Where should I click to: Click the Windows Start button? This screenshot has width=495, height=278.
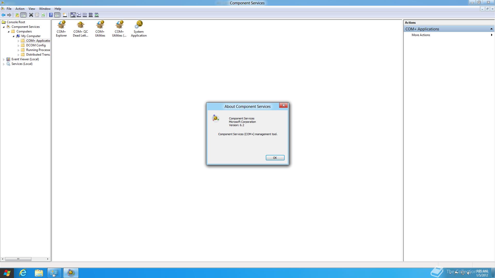[7, 273]
